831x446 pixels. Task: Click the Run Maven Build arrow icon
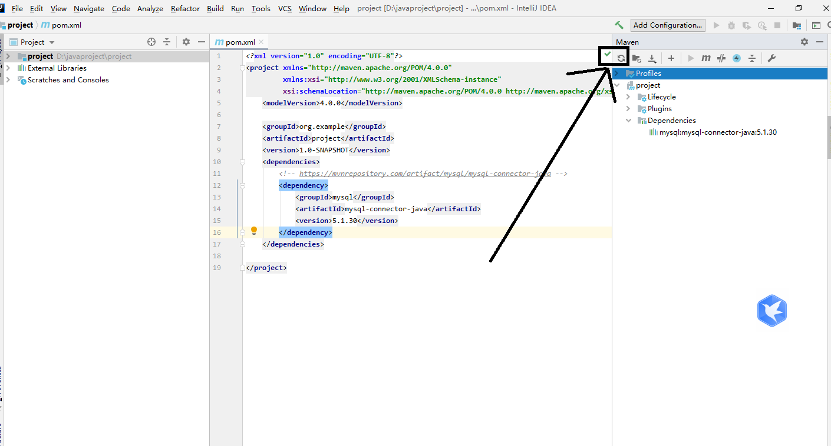pos(691,58)
